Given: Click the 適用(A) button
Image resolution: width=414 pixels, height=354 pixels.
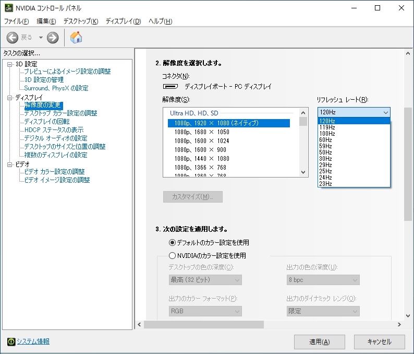Looking at the screenshot, I should click(320, 342).
